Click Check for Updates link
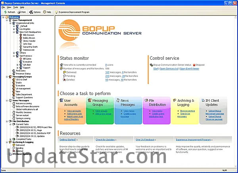 coord(105,140)
